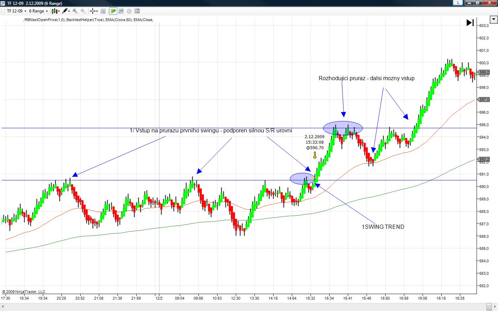
Task: Select the yellow entry arrow at 590.70
Action: pos(315,155)
